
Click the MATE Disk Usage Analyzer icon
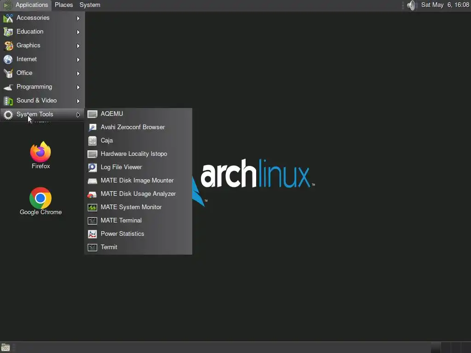tap(92, 194)
